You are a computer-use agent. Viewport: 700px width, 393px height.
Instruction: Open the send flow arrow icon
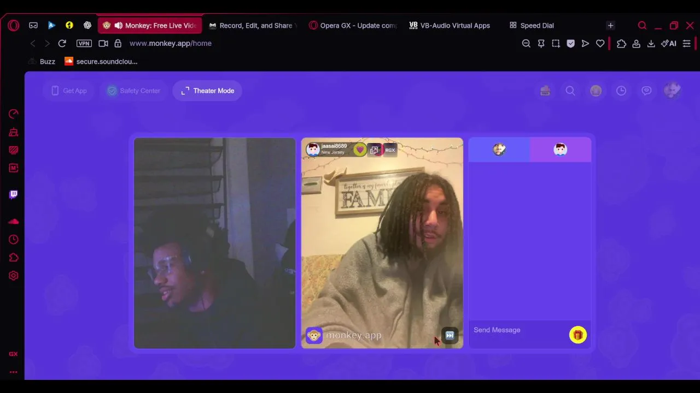point(585,43)
